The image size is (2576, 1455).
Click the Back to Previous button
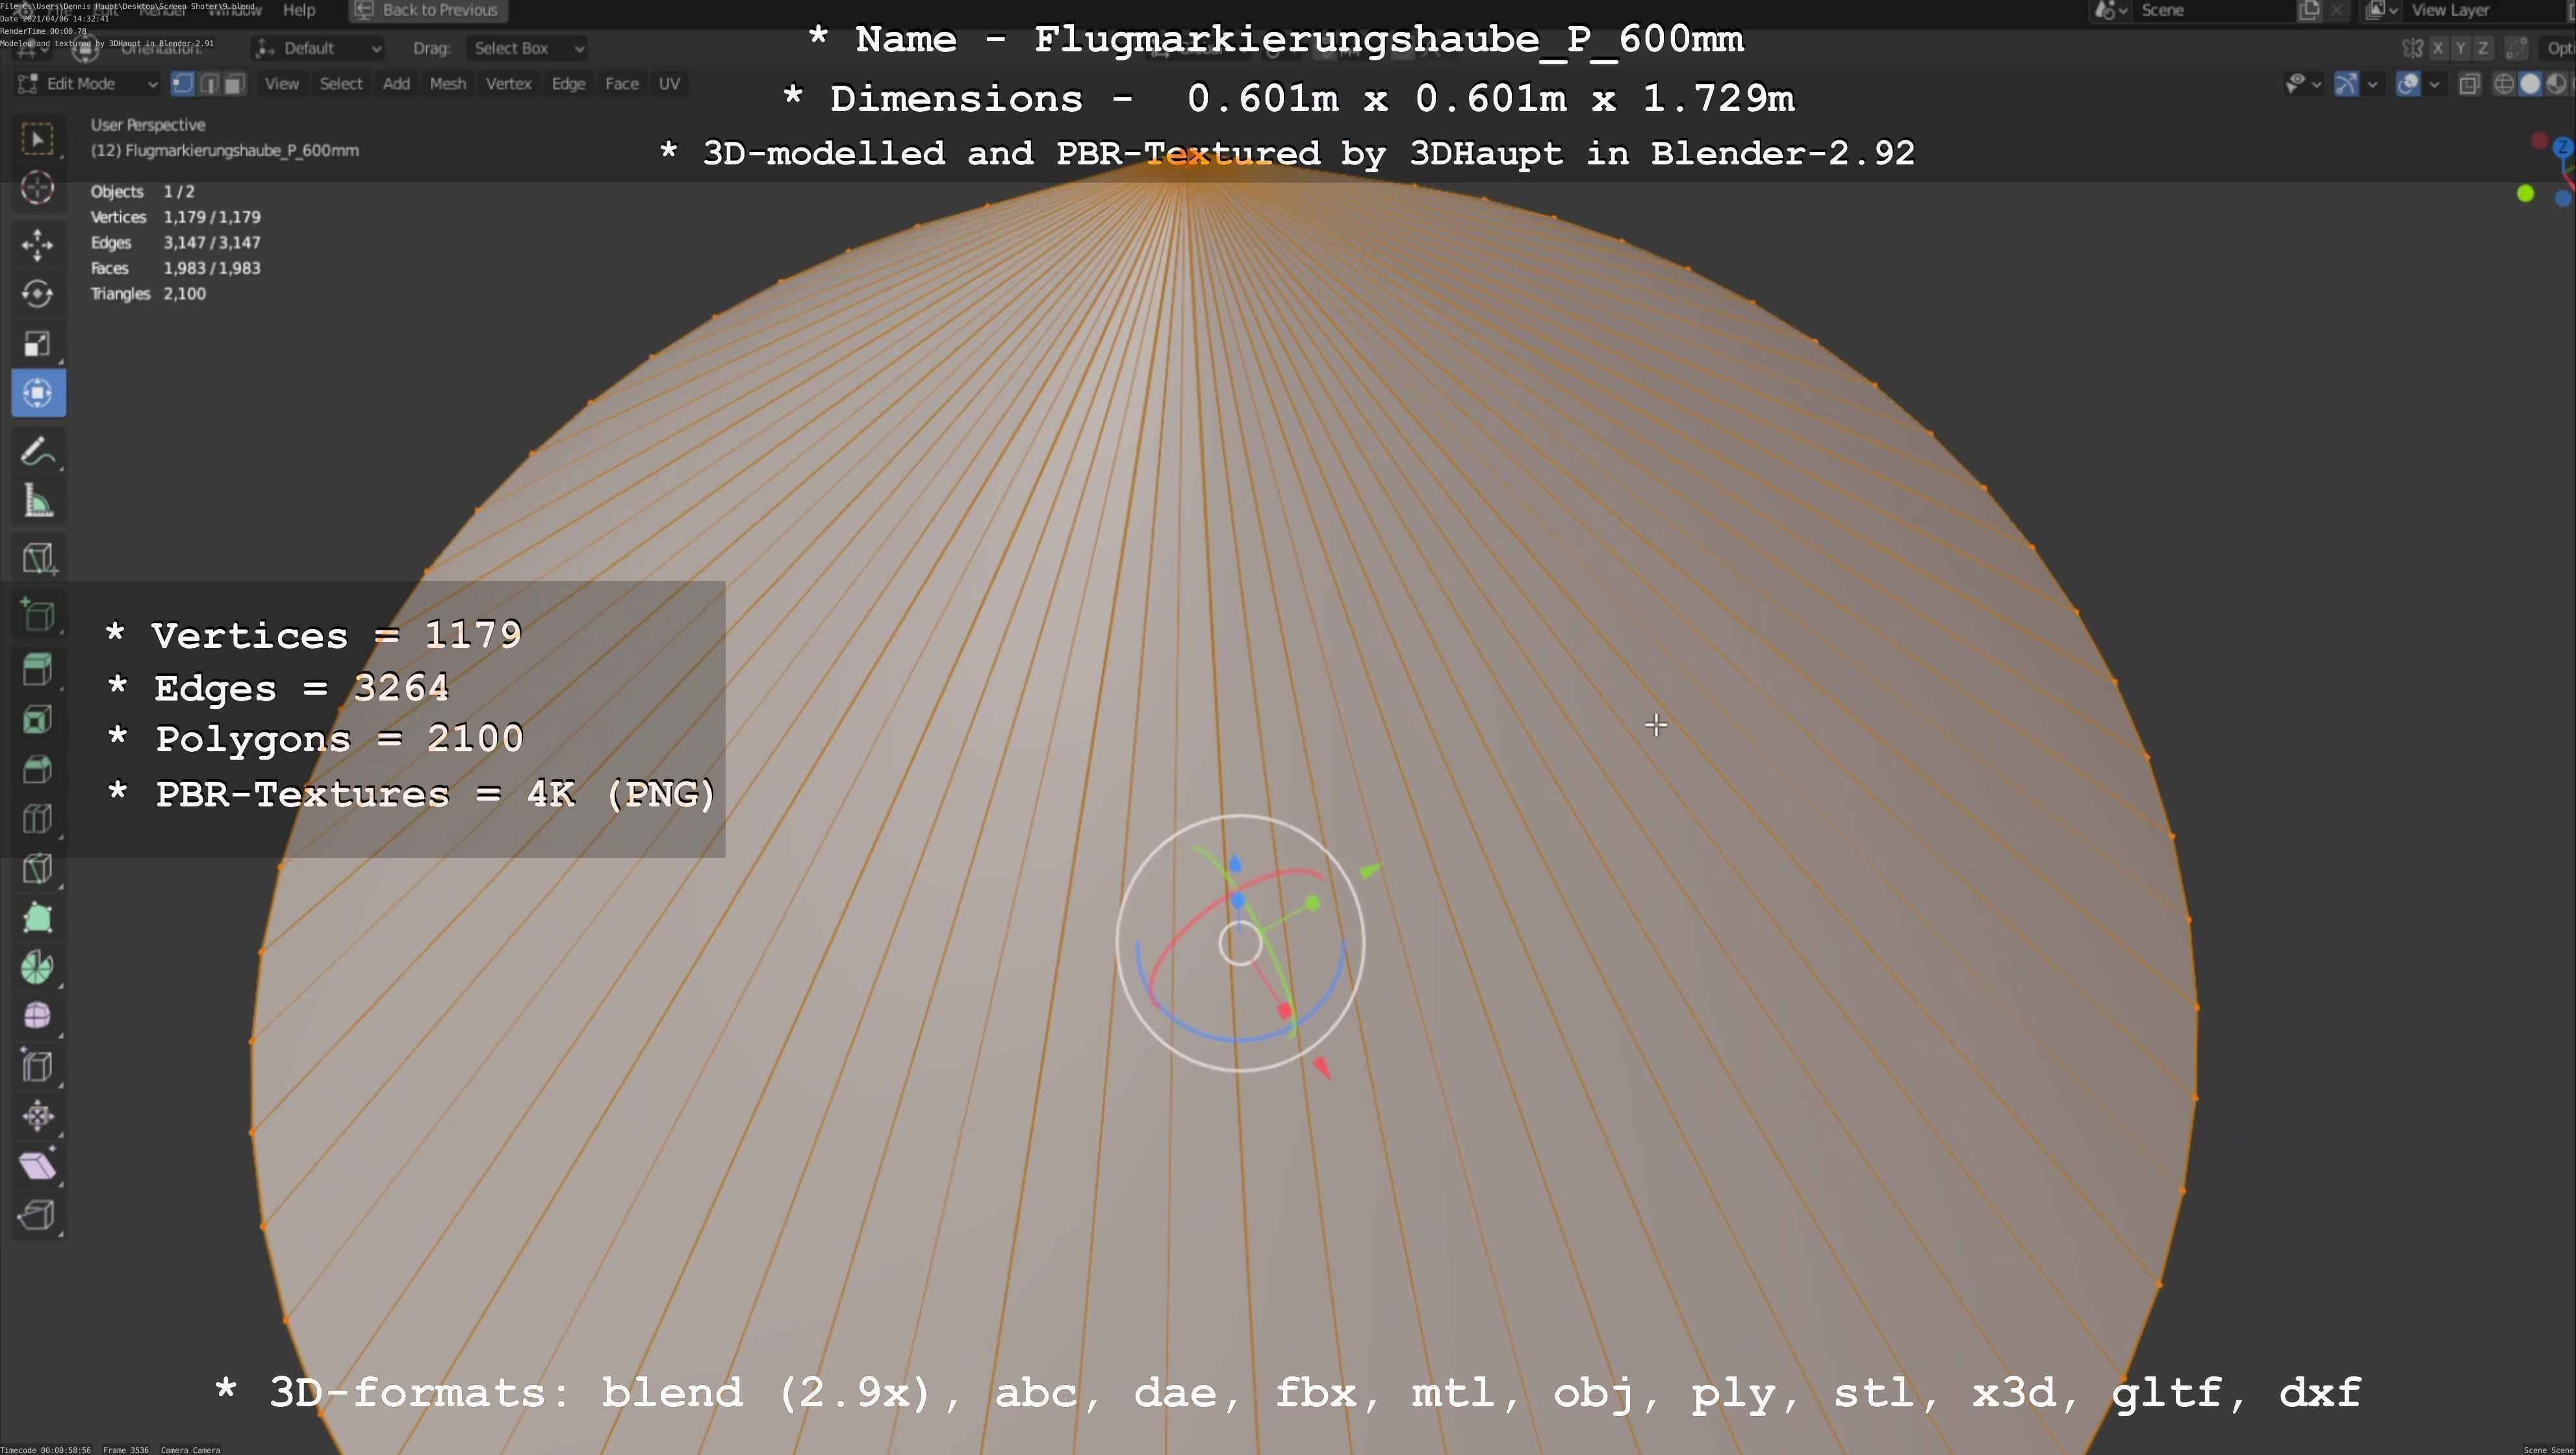428,10
